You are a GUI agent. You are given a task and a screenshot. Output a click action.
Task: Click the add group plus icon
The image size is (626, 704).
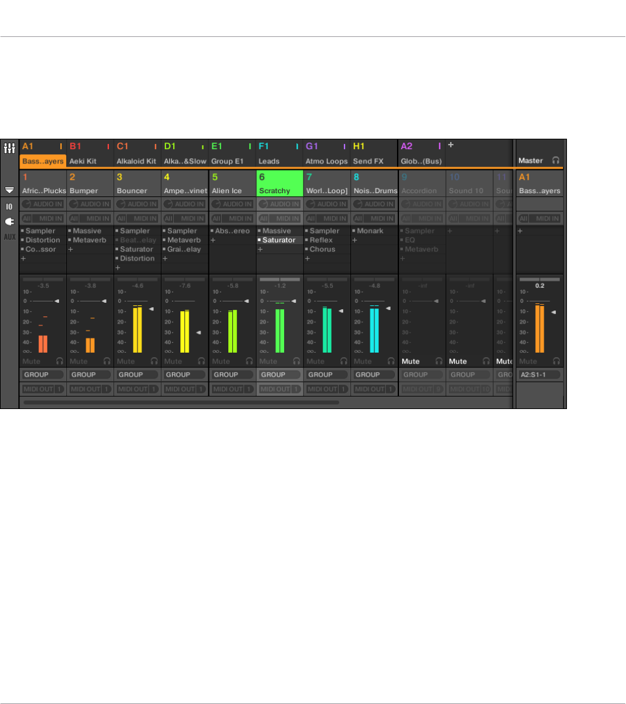(x=451, y=145)
